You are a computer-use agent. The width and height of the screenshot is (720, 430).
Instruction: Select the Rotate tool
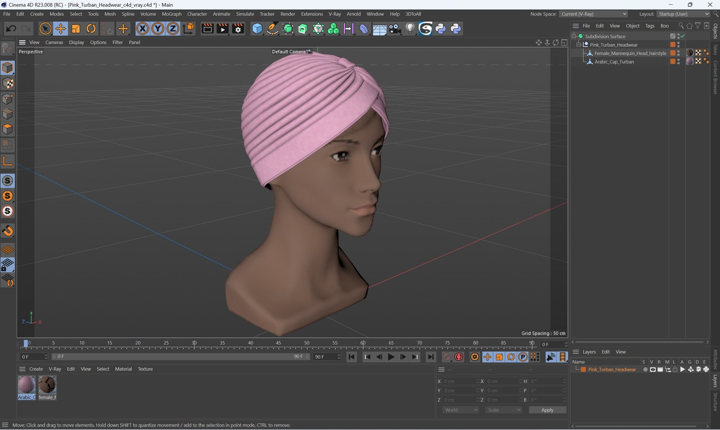point(91,29)
